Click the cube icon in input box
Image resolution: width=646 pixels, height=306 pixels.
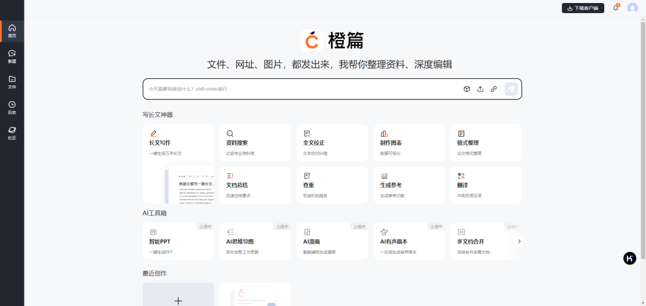[x=467, y=89]
